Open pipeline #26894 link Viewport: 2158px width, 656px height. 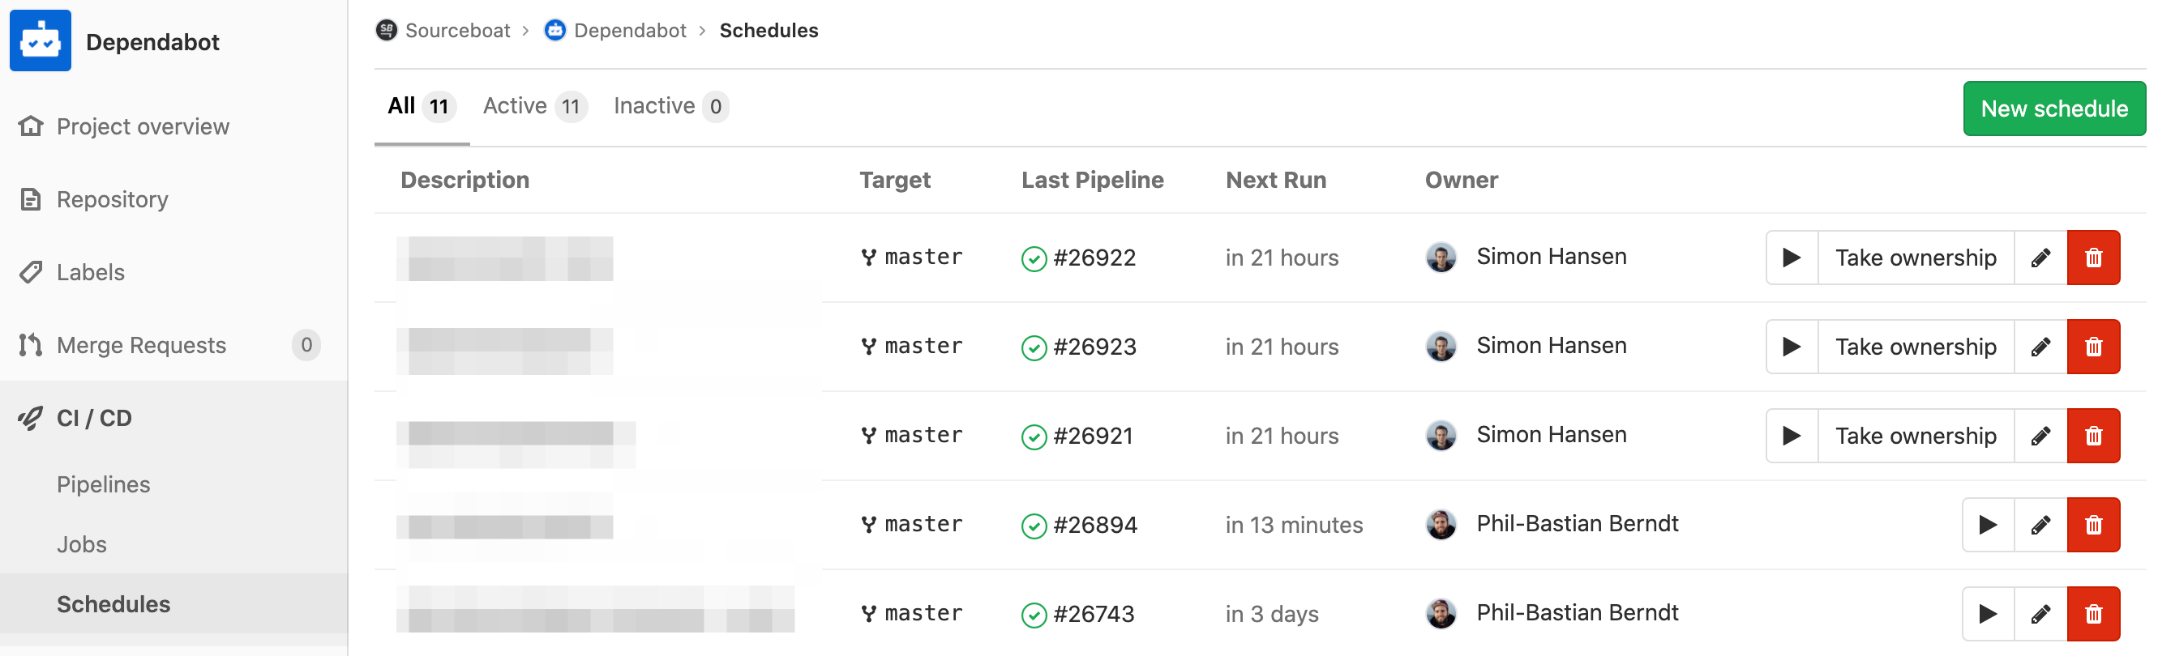[x=1094, y=525]
